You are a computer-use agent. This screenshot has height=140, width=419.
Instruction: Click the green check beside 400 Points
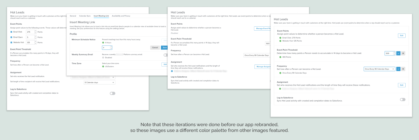pyautogui.click(x=280, y=57)
